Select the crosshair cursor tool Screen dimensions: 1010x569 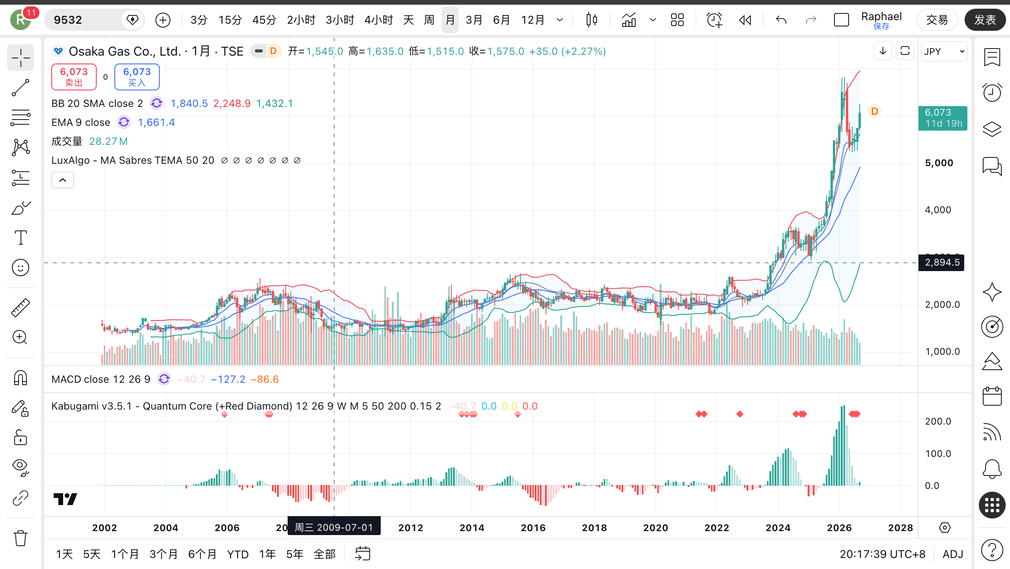pos(21,58)
